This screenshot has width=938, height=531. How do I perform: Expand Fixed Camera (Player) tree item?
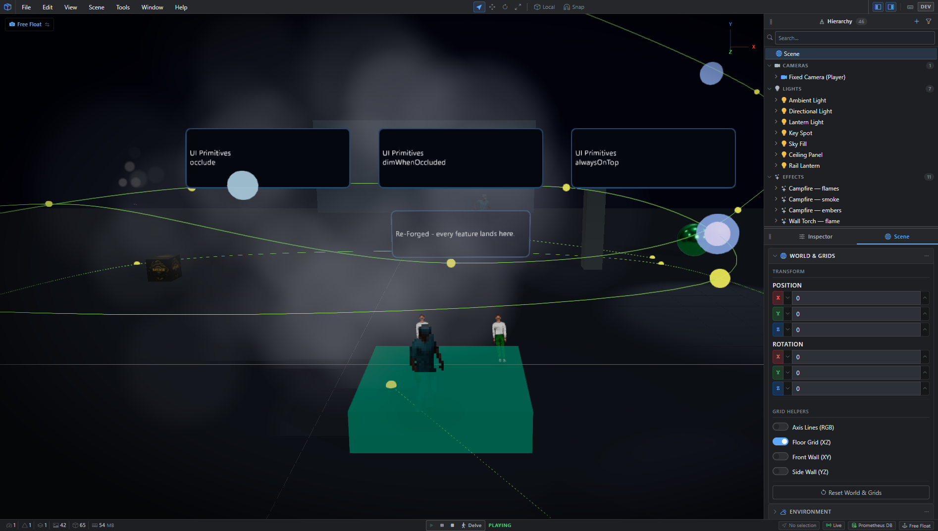click(x=776, y=77)
